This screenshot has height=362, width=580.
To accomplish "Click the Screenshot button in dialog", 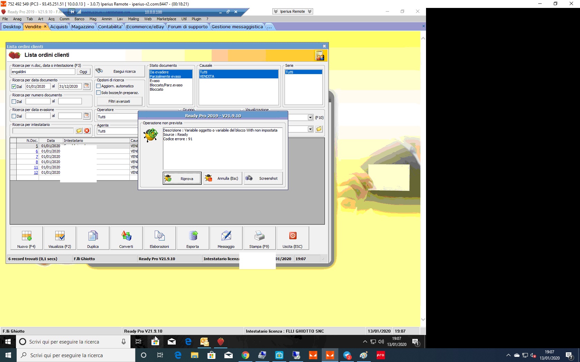I will [263, 178].
